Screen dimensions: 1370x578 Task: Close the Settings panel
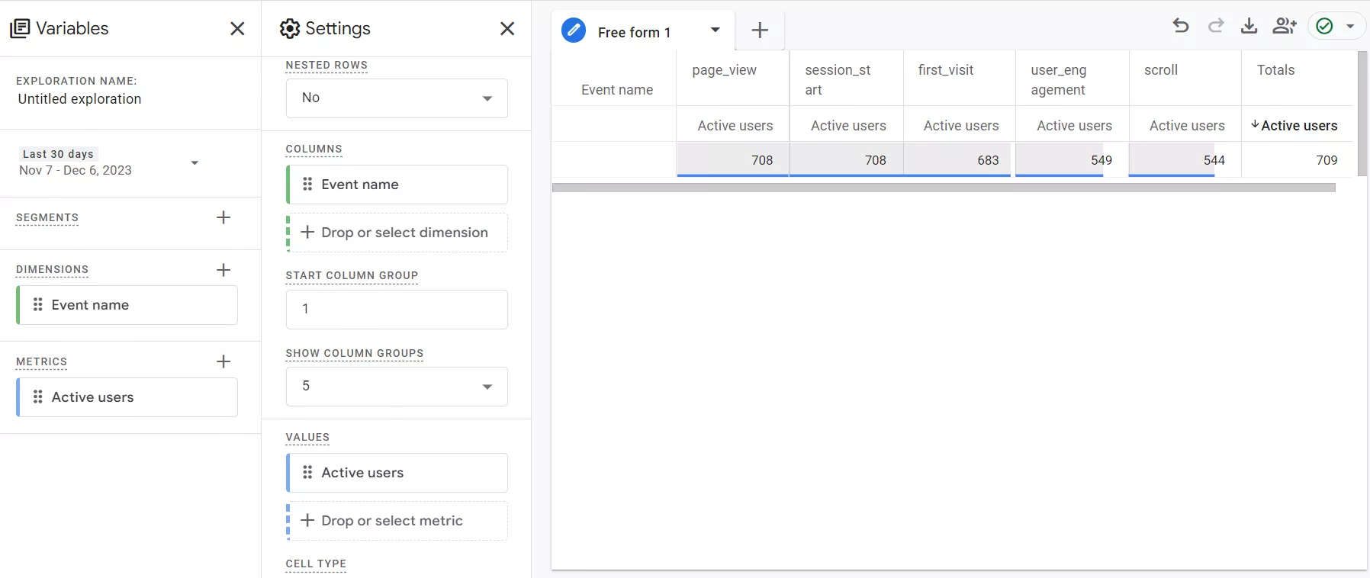click(507, 29)
